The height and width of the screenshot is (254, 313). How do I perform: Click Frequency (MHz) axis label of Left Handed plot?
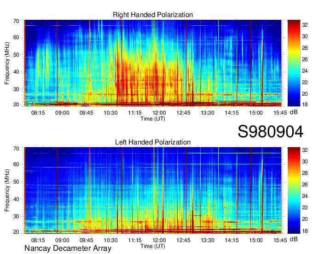[7, 190]
